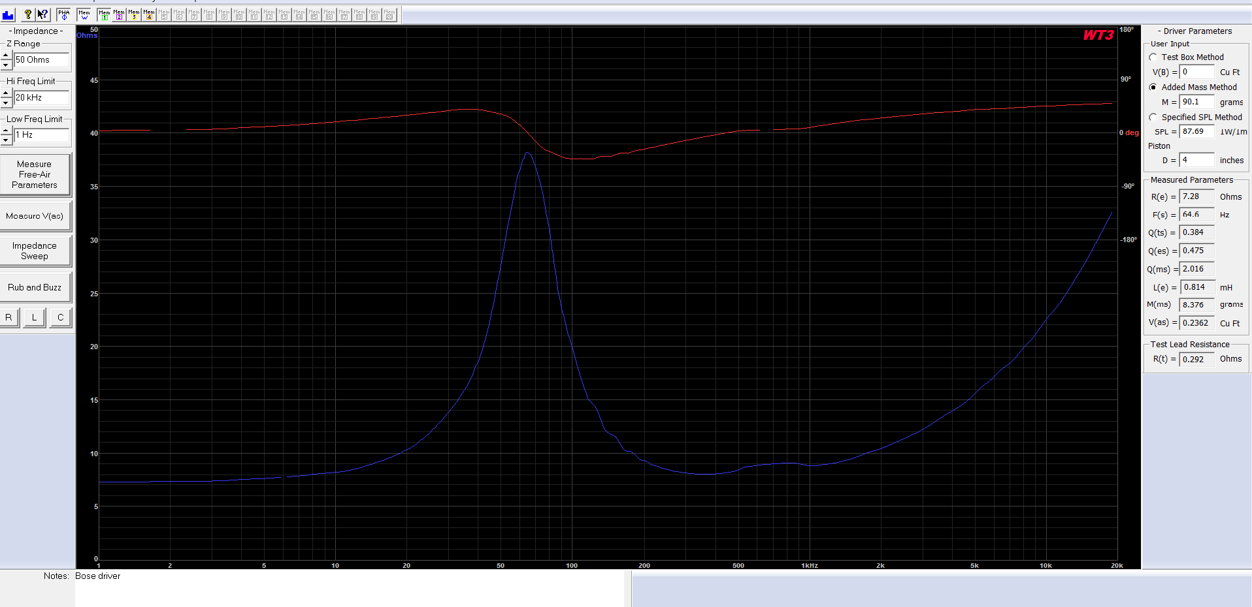This screenshot has height=607, width=1252.
Task: Click the added mass M 90.1 field
Action: 1197,102
